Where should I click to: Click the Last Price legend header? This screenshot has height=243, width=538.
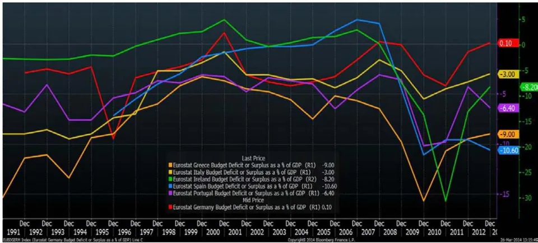(x=253, y=159)
